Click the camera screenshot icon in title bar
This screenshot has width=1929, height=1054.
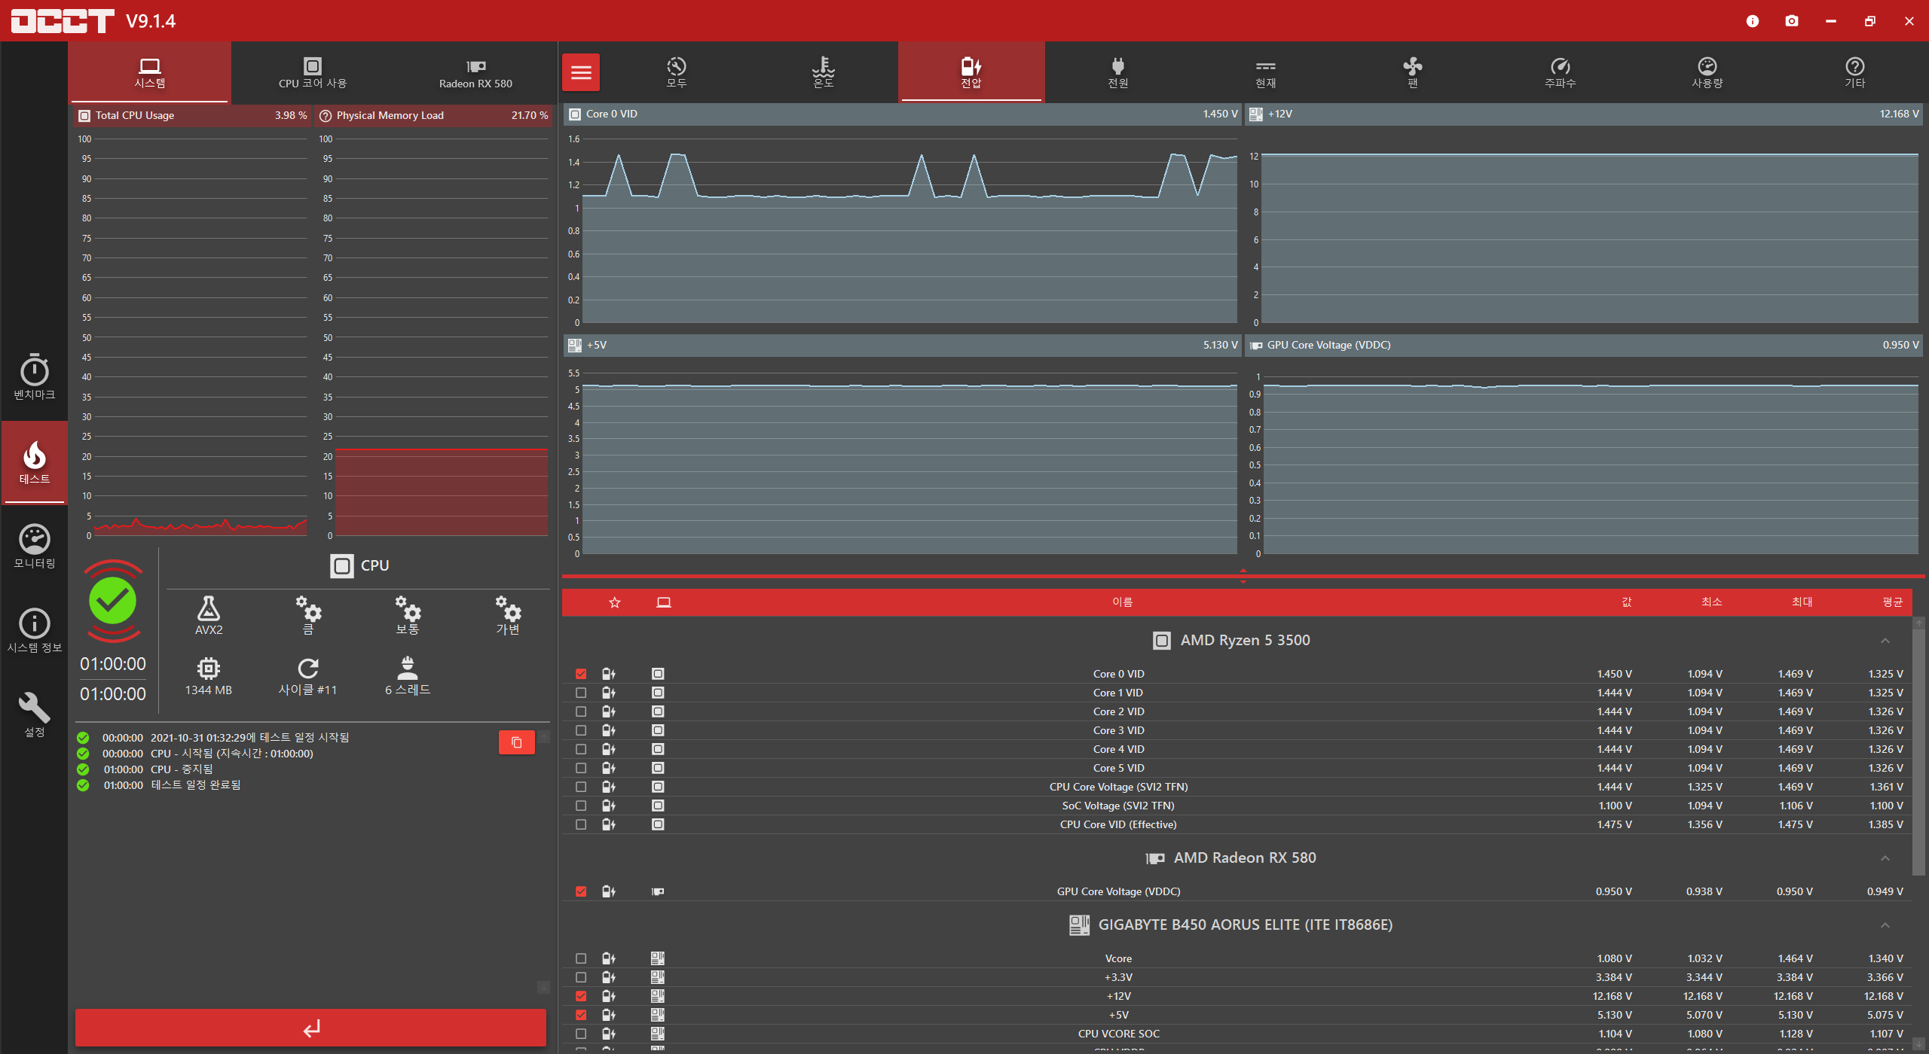coord(1792,21)
